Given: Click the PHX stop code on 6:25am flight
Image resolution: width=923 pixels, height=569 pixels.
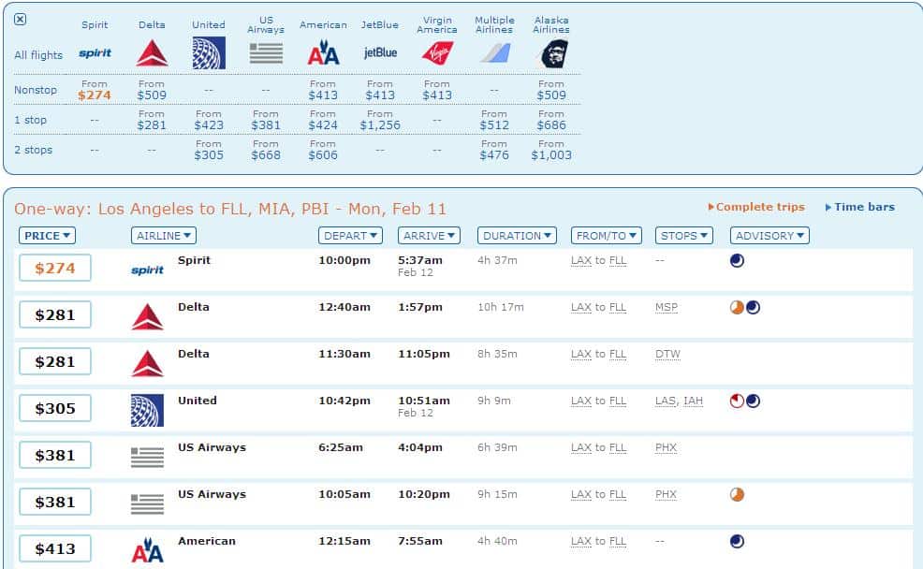Looking at the screenshot, I should (666, 447).
